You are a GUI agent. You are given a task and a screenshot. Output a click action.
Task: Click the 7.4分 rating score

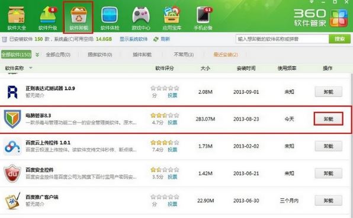tap(158, 149)
